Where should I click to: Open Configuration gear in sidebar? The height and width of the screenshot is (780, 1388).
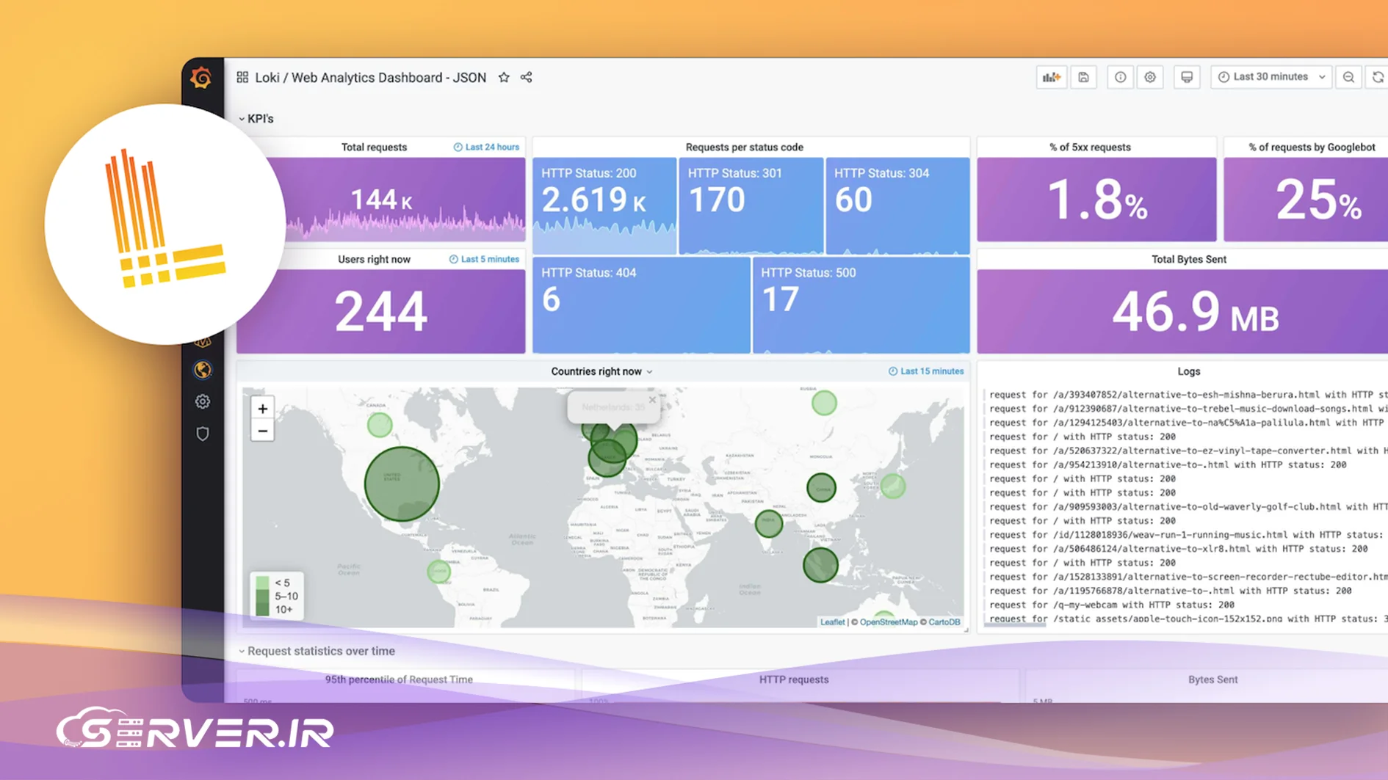click(x=203, y=401)
